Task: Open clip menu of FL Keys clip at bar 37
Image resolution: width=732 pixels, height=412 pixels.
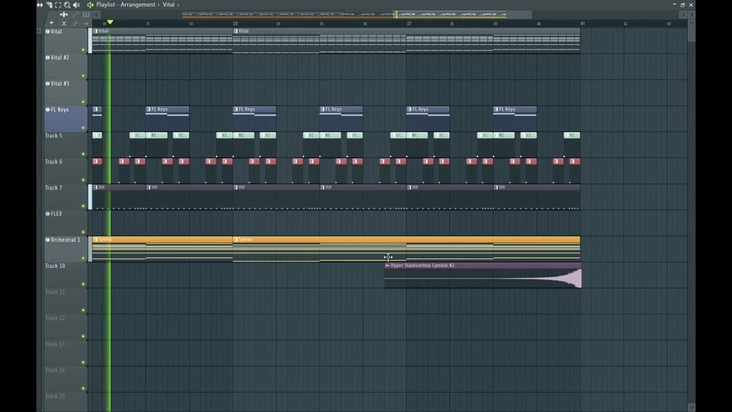Action: pyautogui.click(x=409, y=109)
